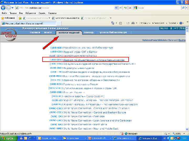
Task: Click the Read mail toolbar icon
Action: click(128, 23)
